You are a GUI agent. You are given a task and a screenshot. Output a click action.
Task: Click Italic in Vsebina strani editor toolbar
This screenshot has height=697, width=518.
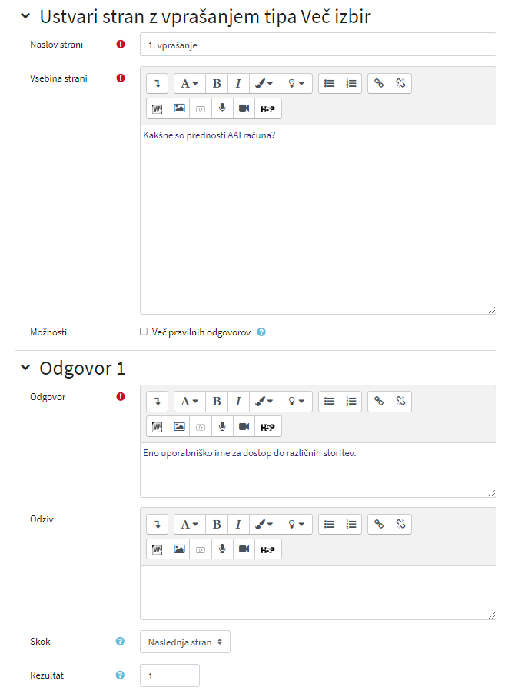point(238,84)
